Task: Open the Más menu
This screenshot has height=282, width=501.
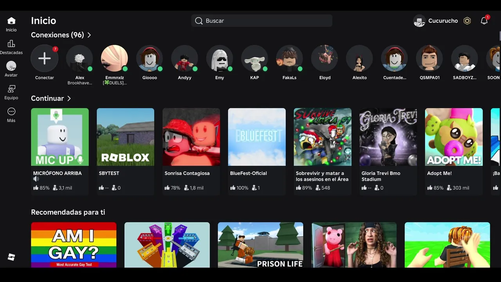Action: 11,112
